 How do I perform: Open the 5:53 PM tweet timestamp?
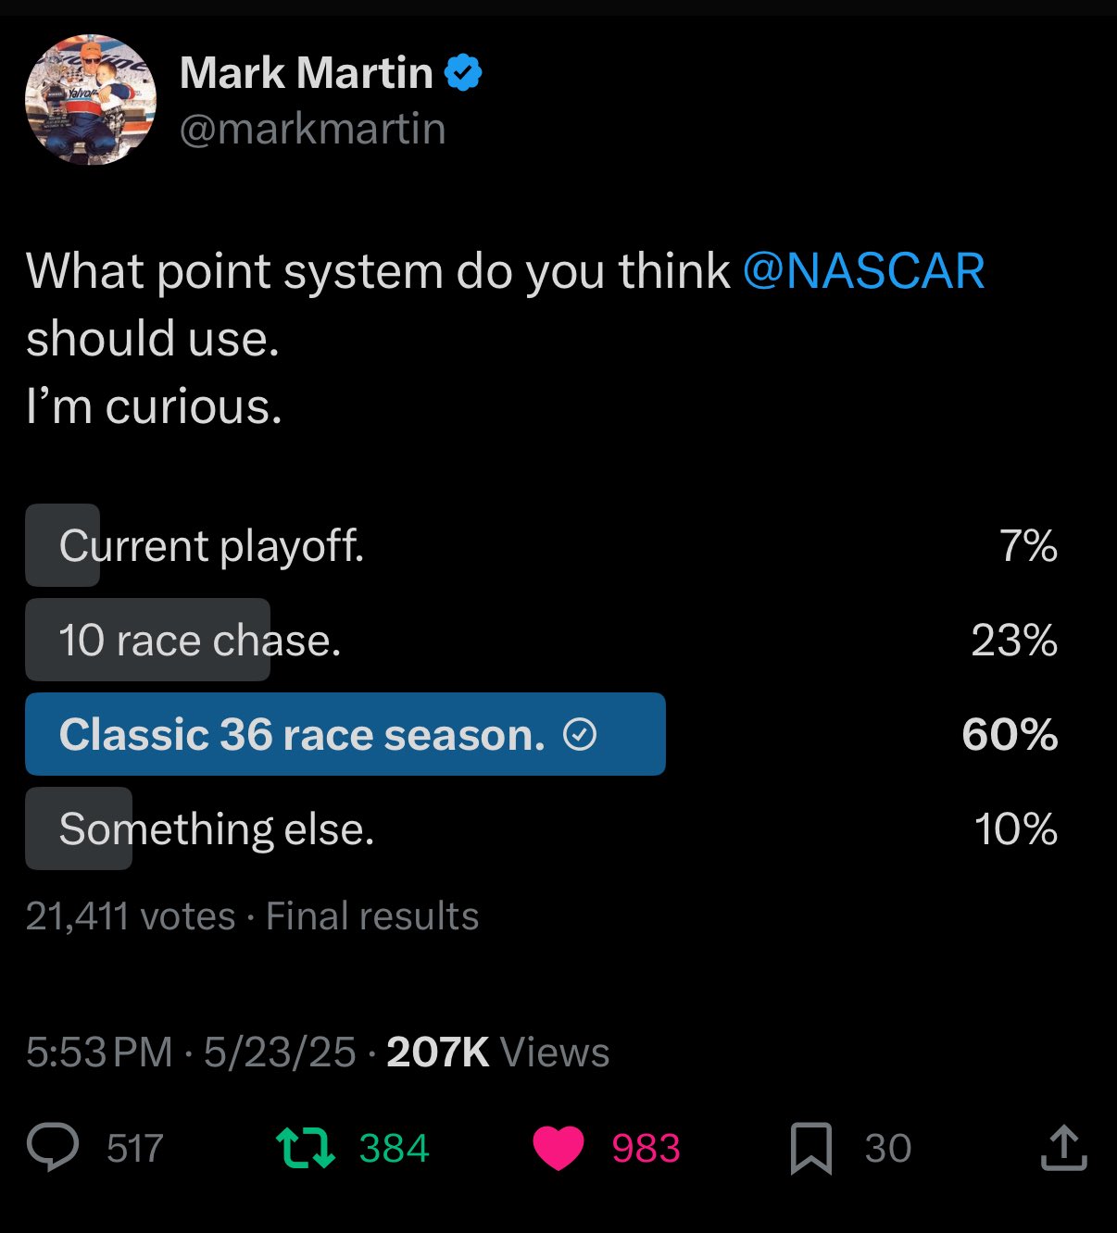(x=99, y=1052)
